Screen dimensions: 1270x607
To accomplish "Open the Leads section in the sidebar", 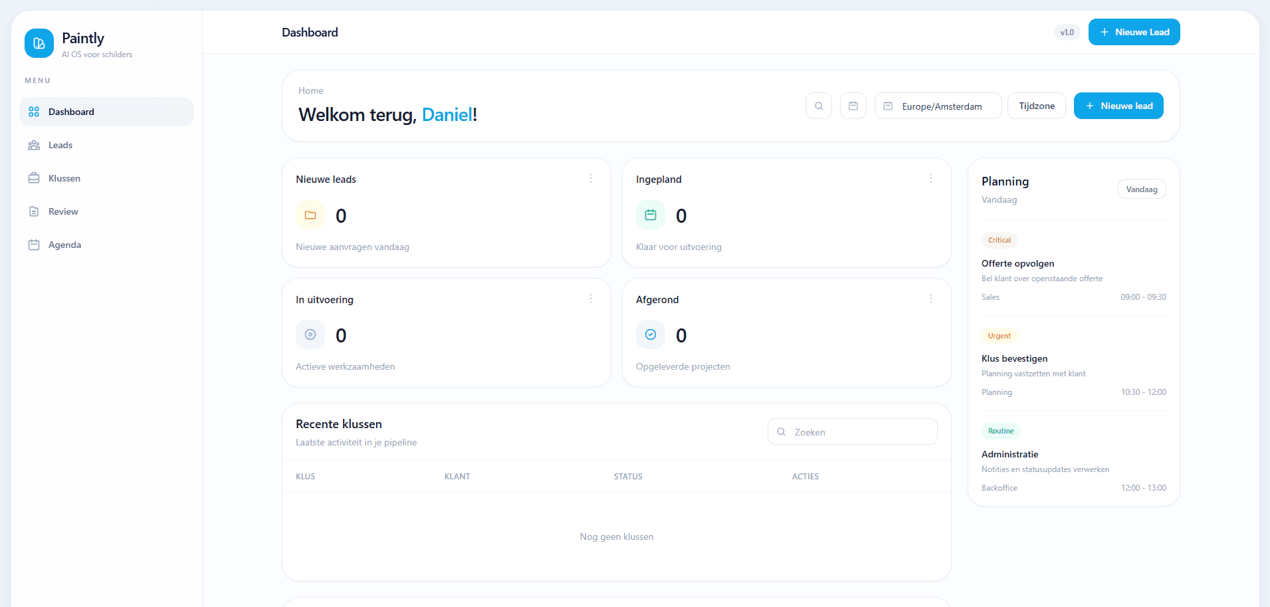I will coord(60,145).
